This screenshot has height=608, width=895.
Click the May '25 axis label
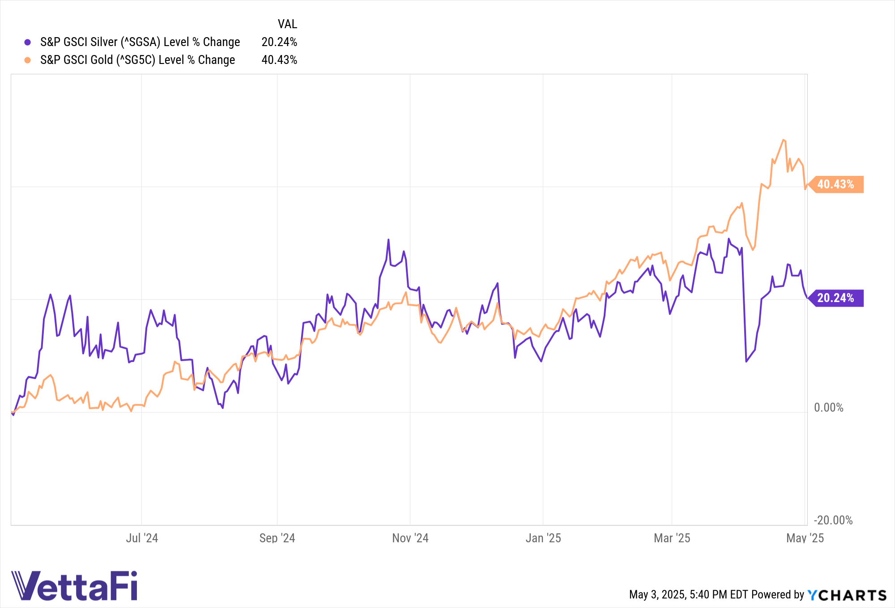coord(805,538)
